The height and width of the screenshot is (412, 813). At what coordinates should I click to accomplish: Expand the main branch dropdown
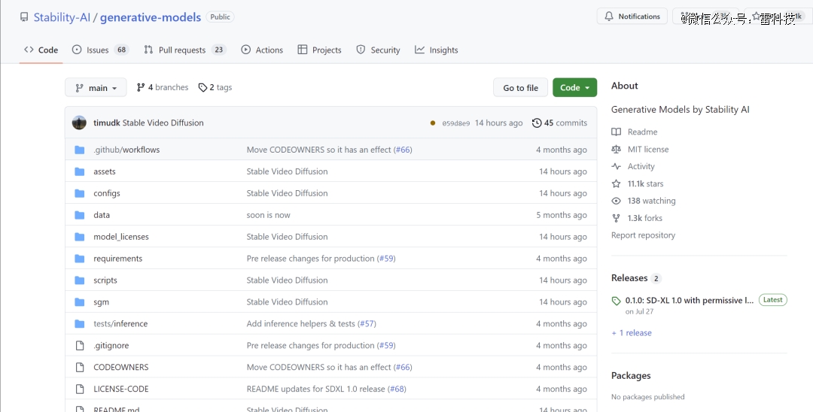click(x=96, y=88)
